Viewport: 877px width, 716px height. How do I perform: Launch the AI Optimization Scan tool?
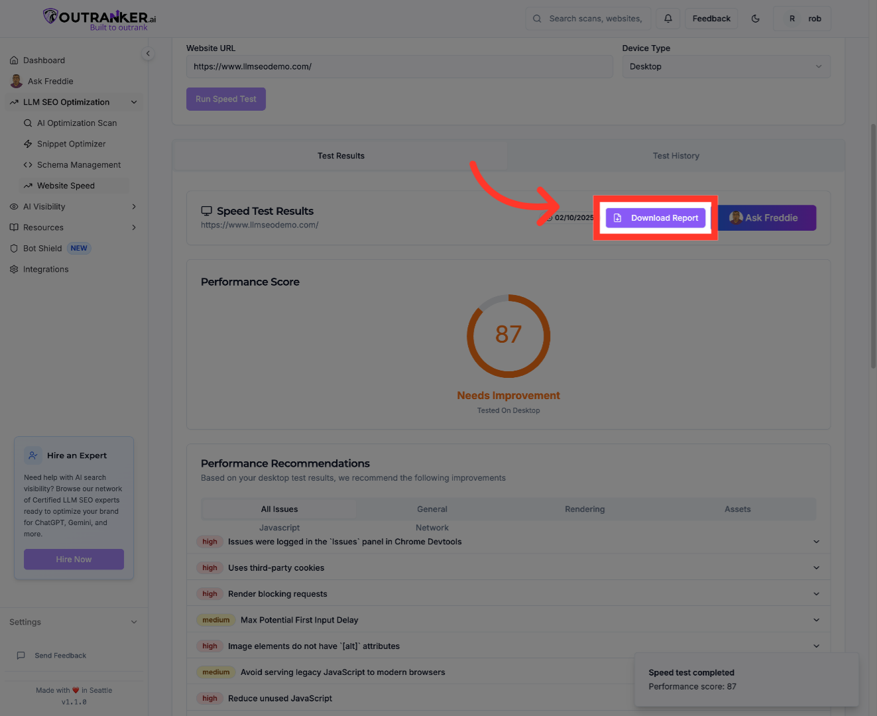click(77, 123)
